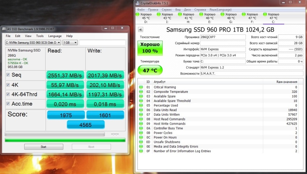Click green status dot for Host Write Commands
This screenshot has width=307, height=174.
coord(141,124)
